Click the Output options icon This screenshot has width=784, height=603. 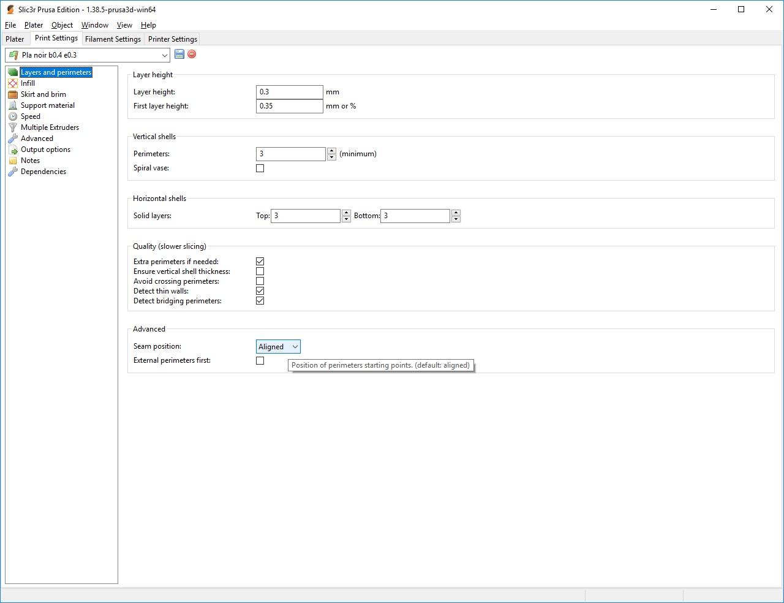tap(13, 150)
